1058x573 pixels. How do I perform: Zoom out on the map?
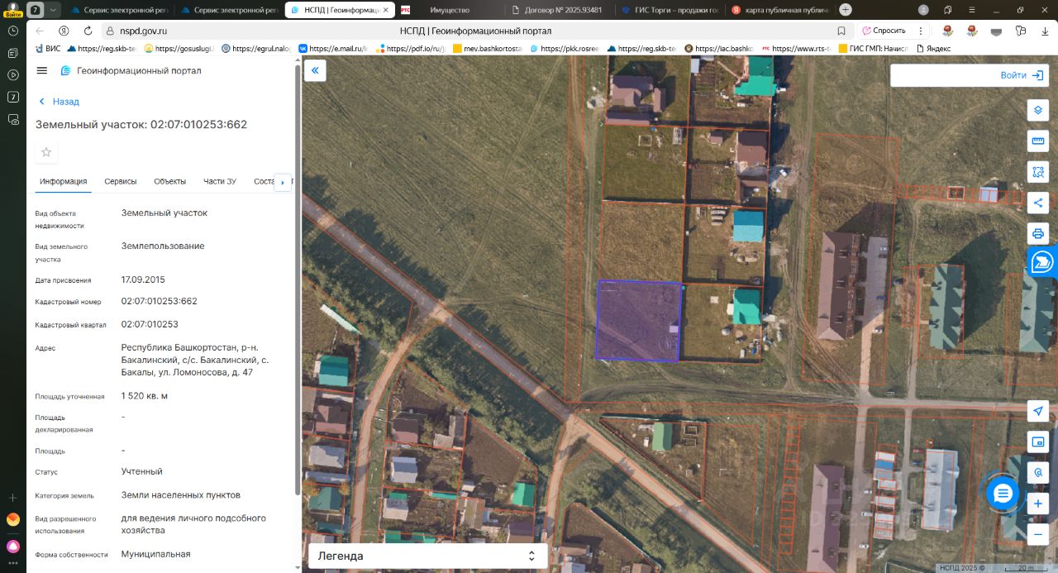(x=1038, y=534)
